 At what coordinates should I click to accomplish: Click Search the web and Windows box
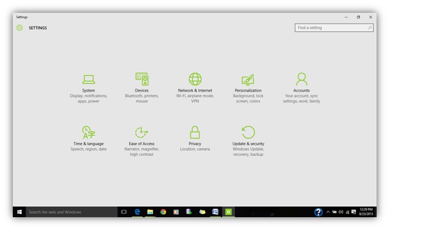[x=72, y=212]
